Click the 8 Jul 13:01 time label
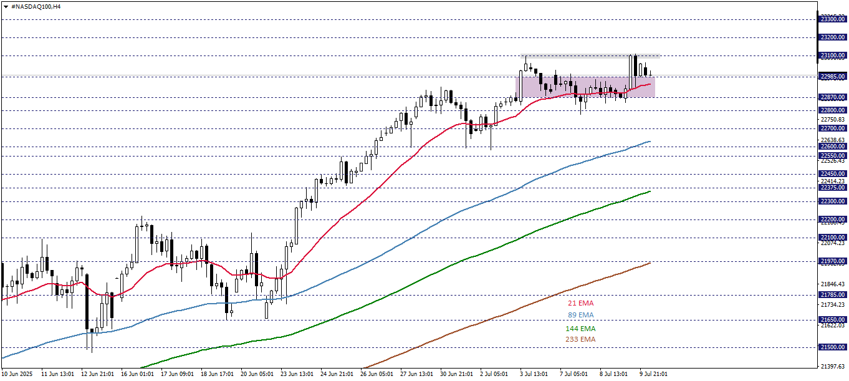849x381 pixels. (614, 374)
